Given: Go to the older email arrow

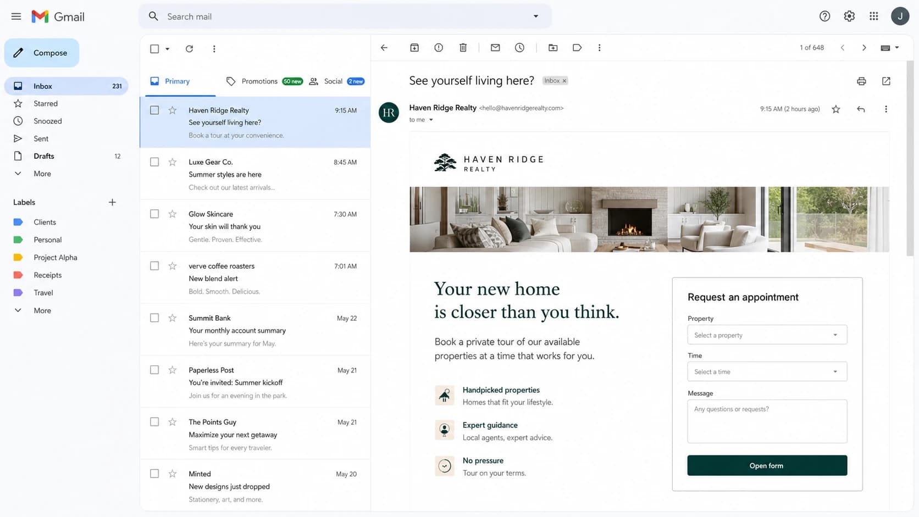Looking at the screenshot, I should (864, 48).
